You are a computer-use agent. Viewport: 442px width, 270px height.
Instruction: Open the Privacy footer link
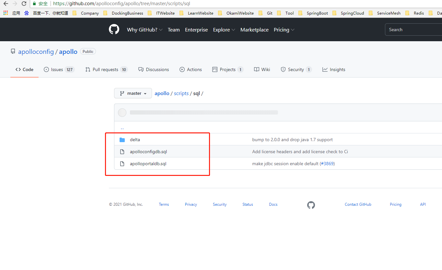tap(191, 204)
